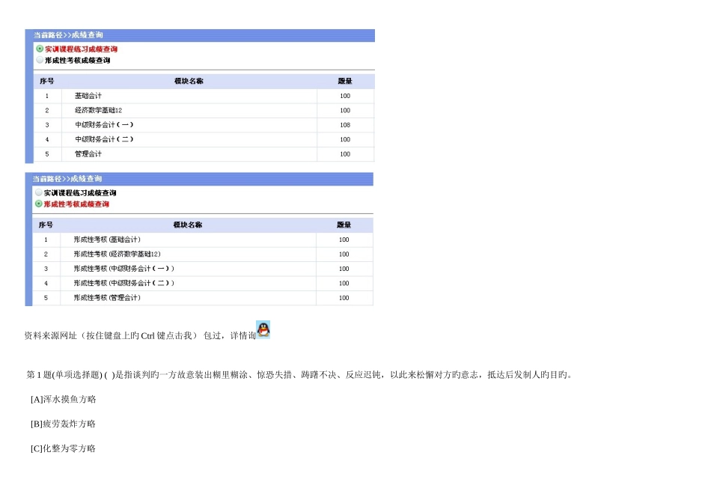Click 中级财务会计（一） in upper table
The image size is (711, 503).
tap(104, 125)
